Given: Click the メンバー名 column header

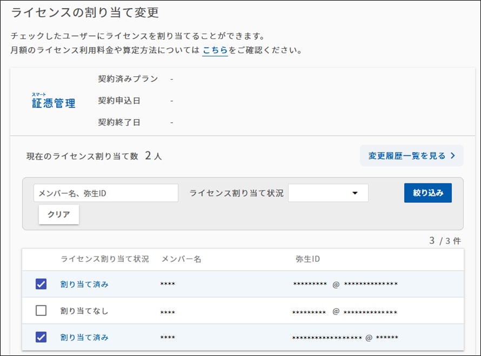Looking at the screenshot, I should click(x=181, y=259).
